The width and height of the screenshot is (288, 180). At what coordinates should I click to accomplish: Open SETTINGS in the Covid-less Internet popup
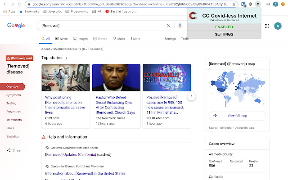coord(224,34)
